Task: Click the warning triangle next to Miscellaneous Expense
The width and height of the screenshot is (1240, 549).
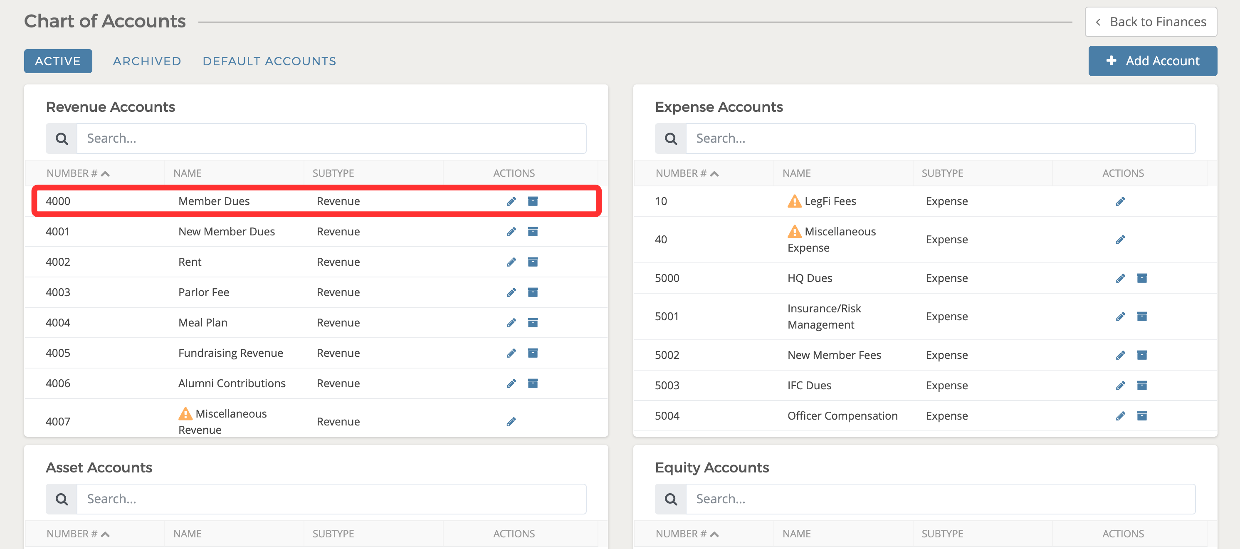Action: point(794,232)
